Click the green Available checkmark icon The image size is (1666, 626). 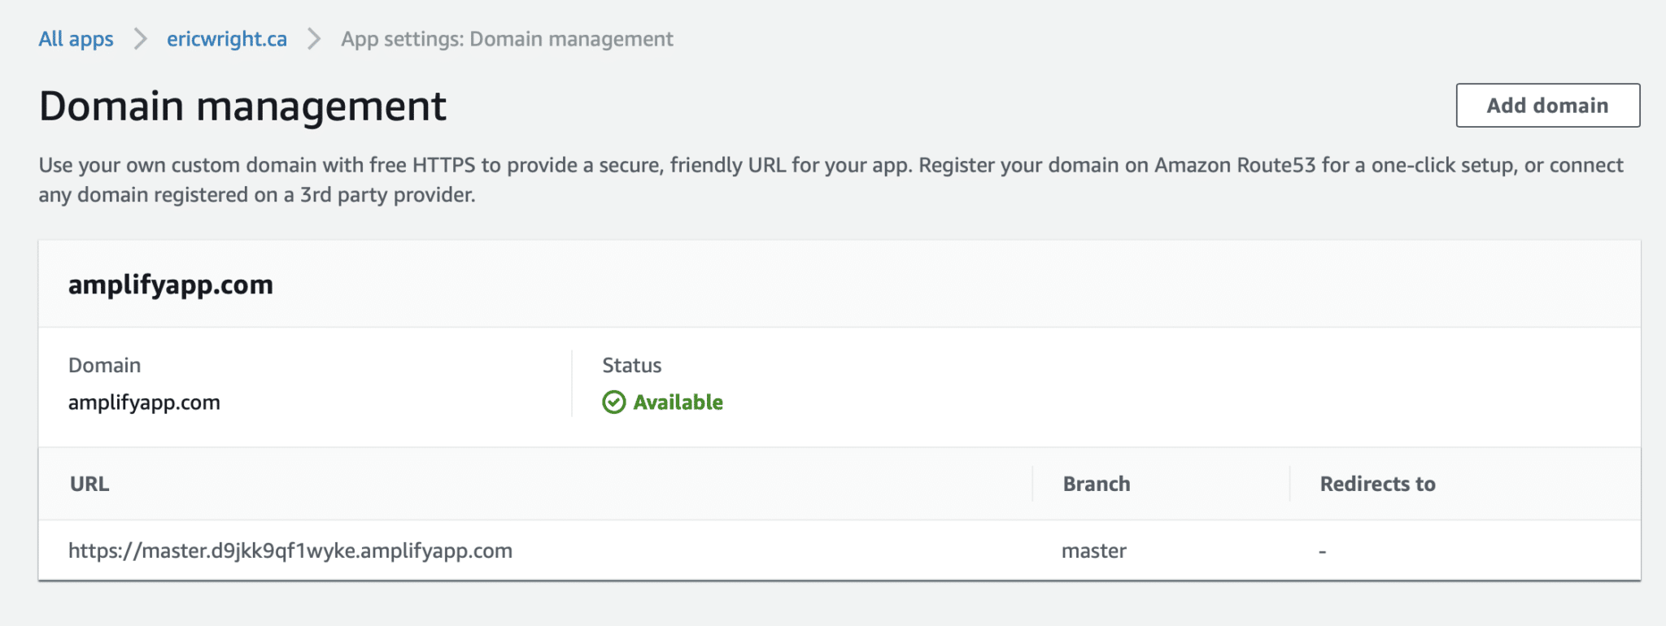coord(613,402)
